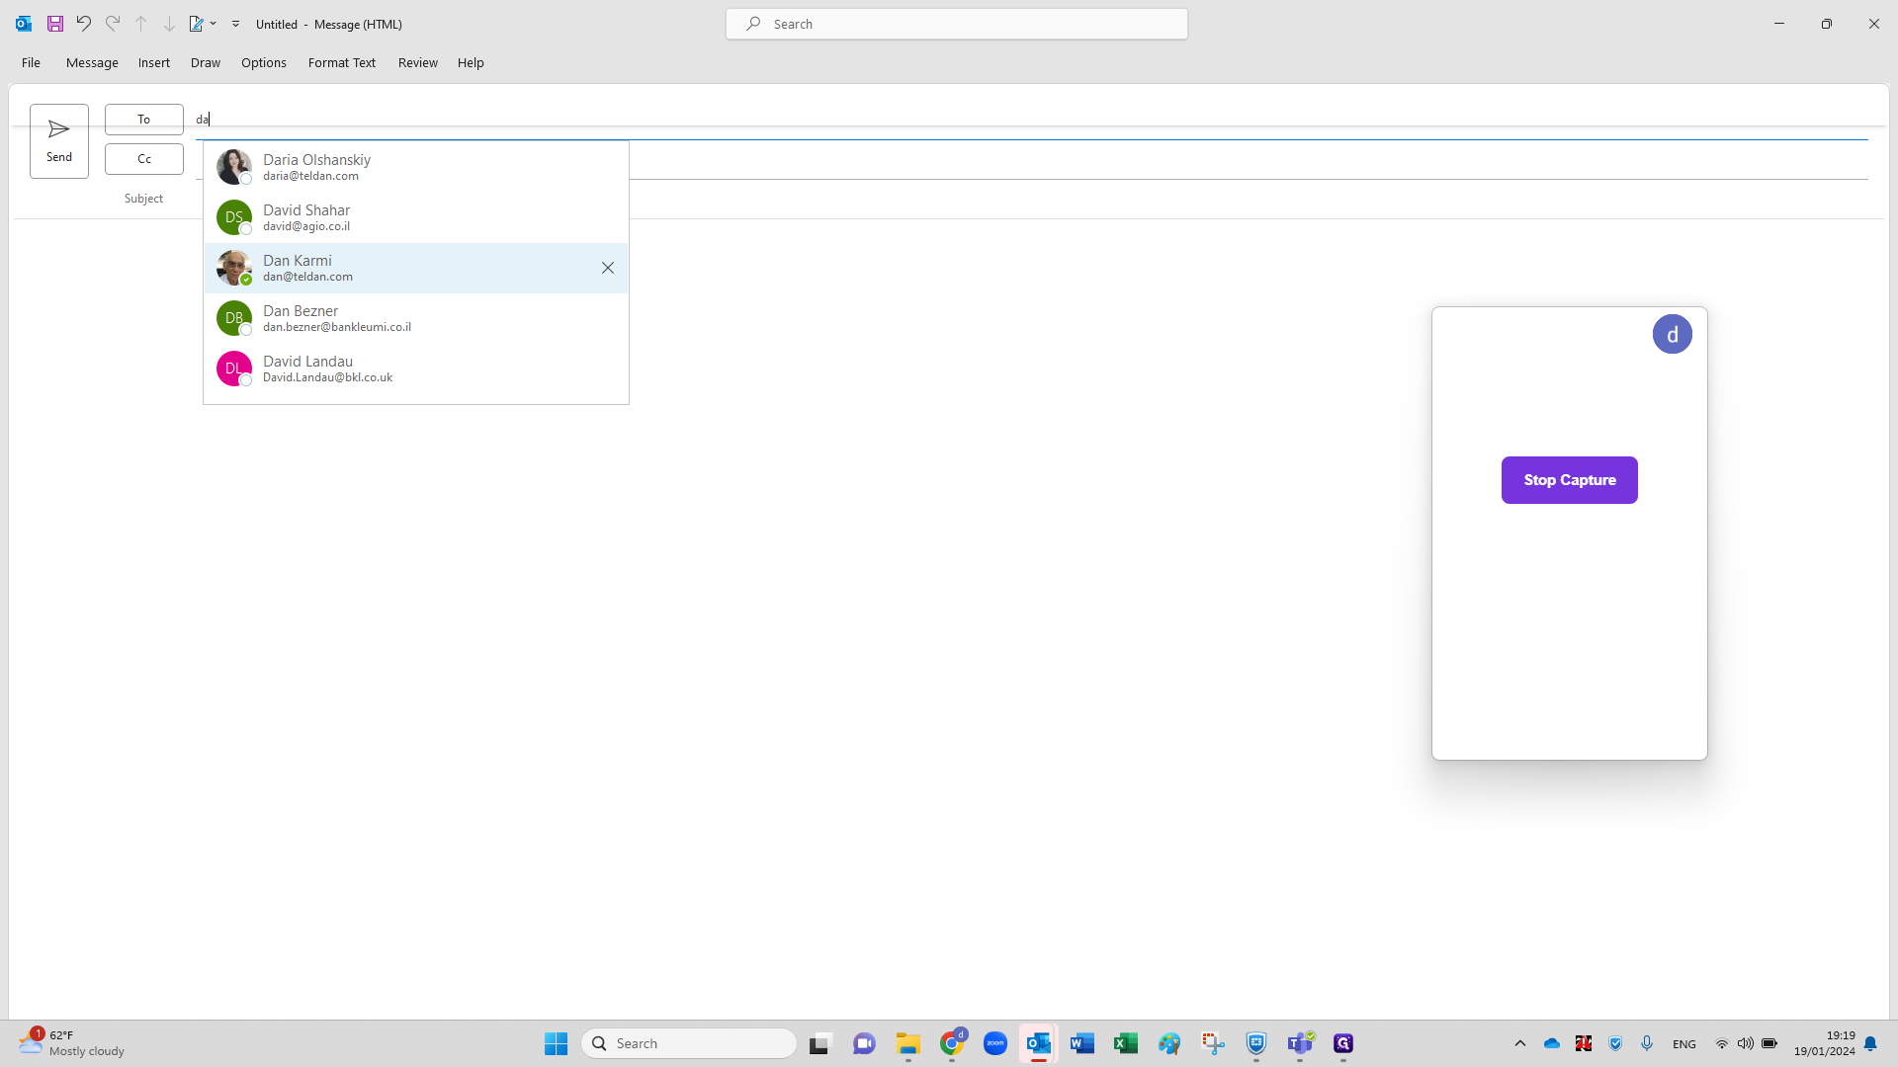Choose David Landau suggestion

(416, 369)
